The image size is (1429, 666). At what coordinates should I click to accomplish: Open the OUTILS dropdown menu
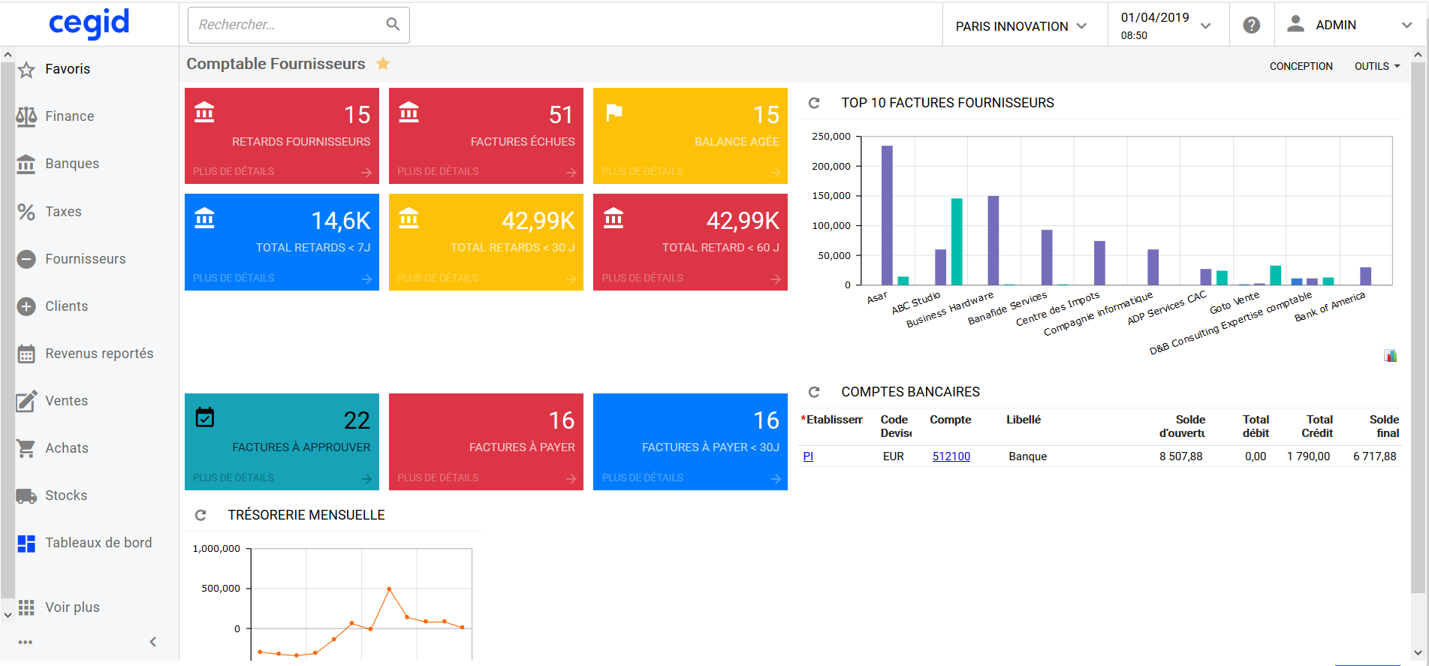pos(1377,66)
